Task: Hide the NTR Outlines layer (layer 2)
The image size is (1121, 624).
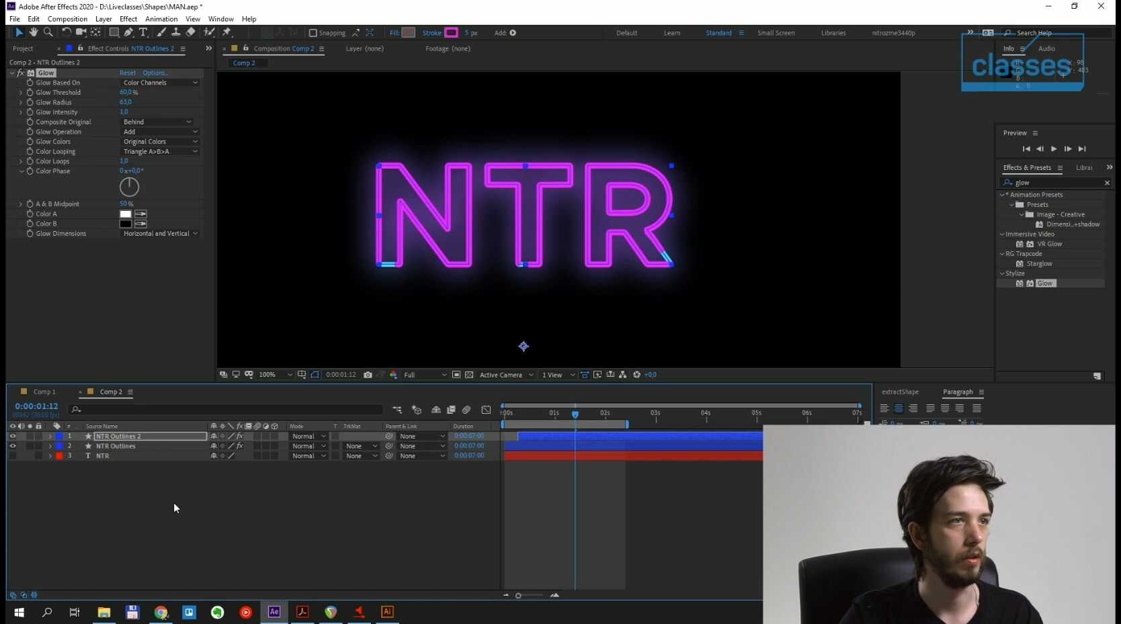Action: click(13, 446)
